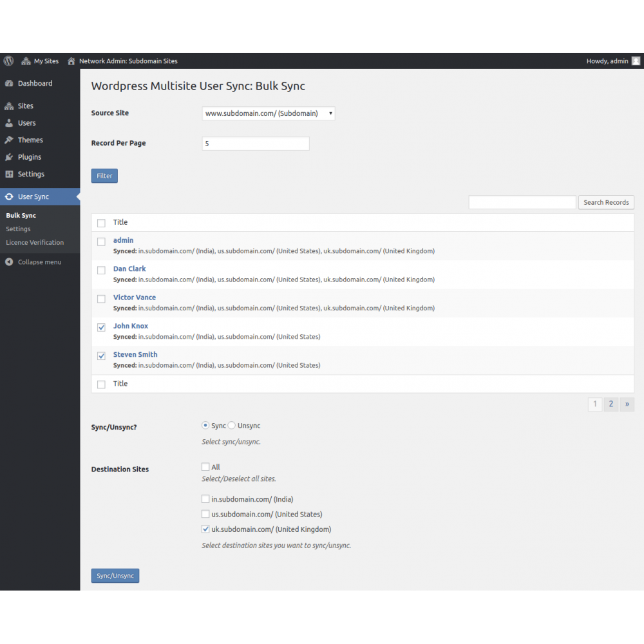This screenshot has height=644, width=644.
Task: Open the Sites admin icon
Action: pos(10,106)
